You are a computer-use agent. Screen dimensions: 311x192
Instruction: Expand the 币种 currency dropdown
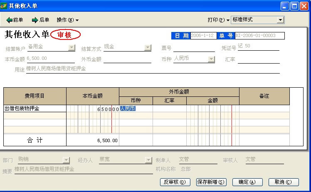pos(211,59)
